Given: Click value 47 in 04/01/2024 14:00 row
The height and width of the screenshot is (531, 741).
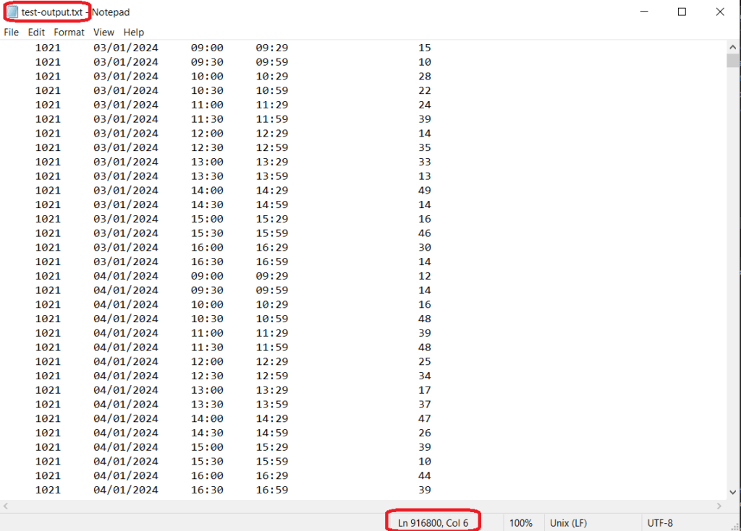Looking at the screenshot, I should point(424,418).
